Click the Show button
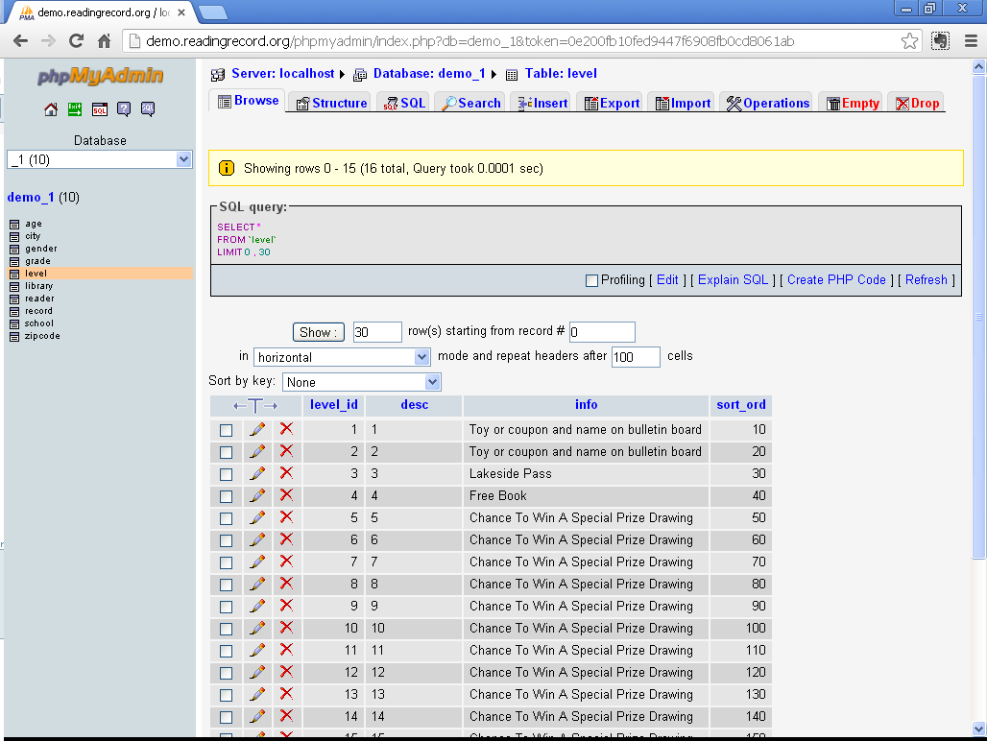987x741 pixels. [x=319, y=332]
